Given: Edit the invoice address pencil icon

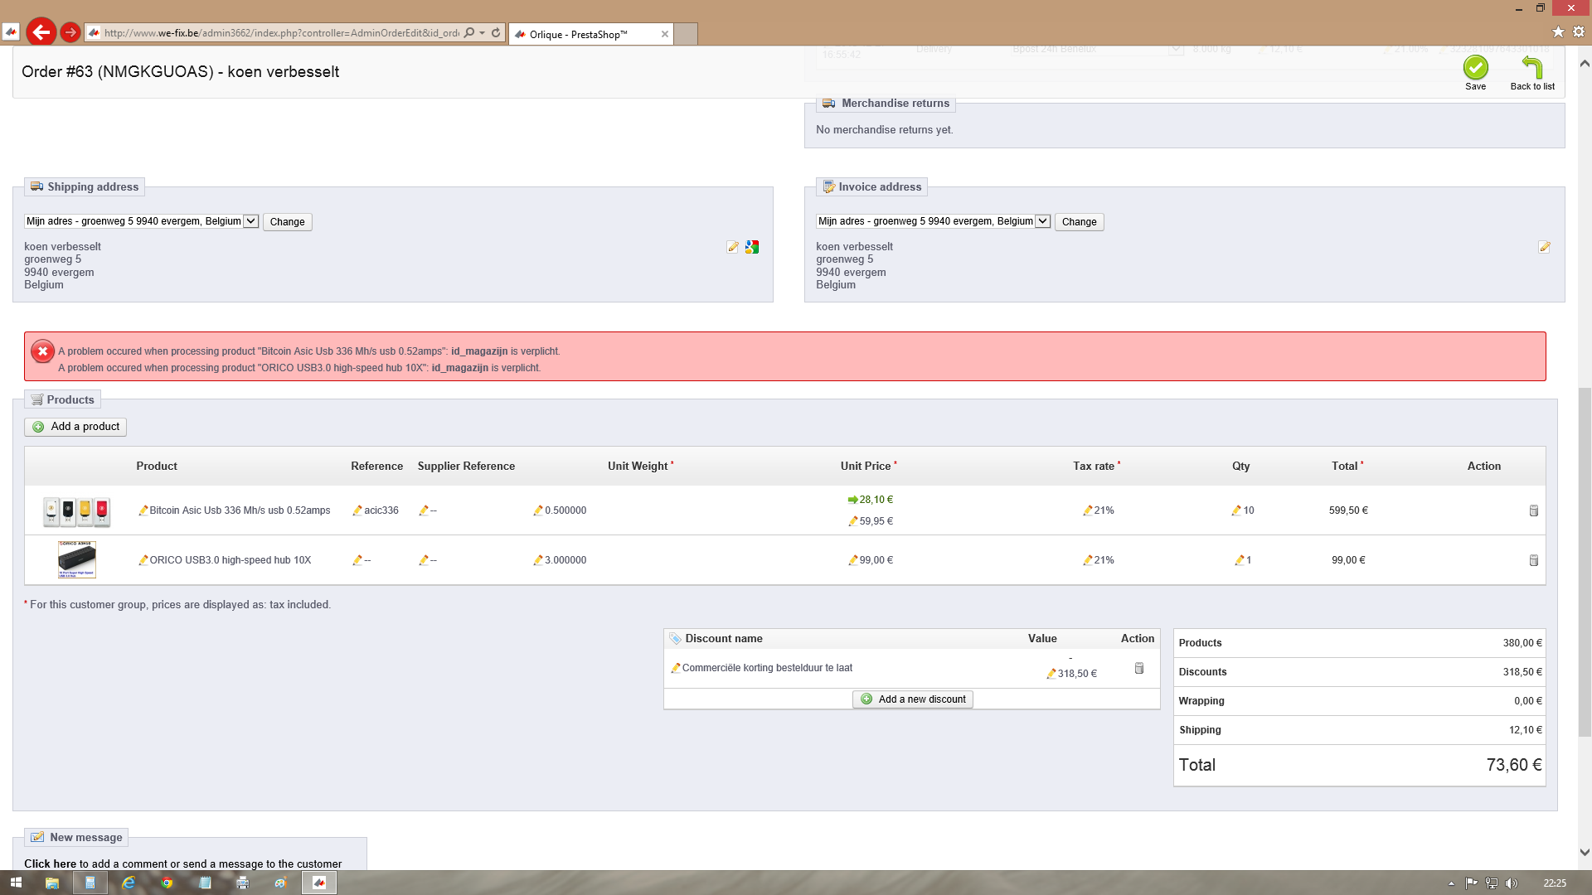Looking at the screenshot, I should (x=1544, y=247).
